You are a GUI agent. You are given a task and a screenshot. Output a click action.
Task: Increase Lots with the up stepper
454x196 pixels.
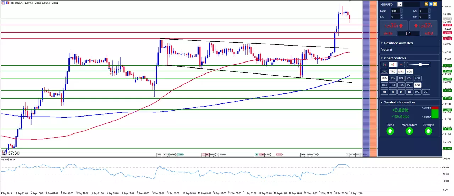tap(402, 10)
